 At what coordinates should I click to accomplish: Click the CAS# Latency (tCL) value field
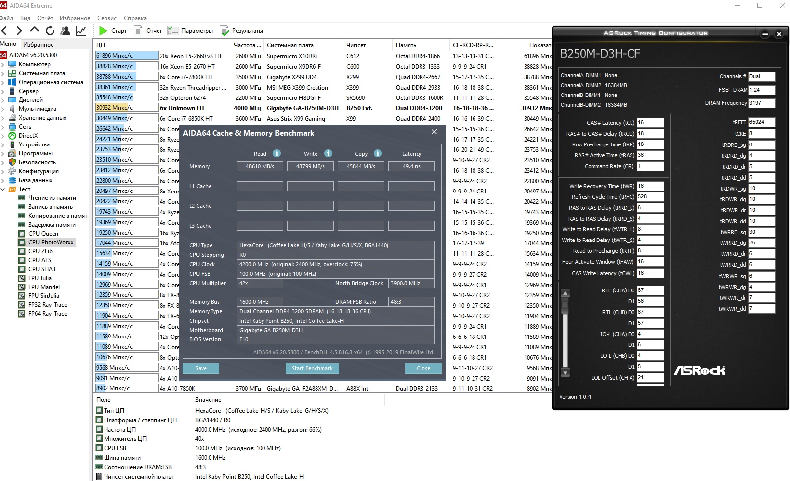(x=650, y=123)
